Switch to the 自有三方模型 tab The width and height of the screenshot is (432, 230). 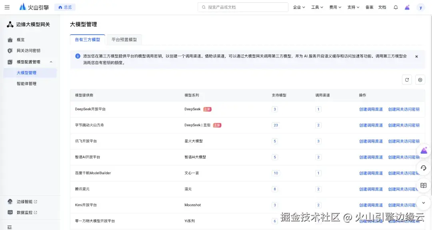click(x=87, y=40)
